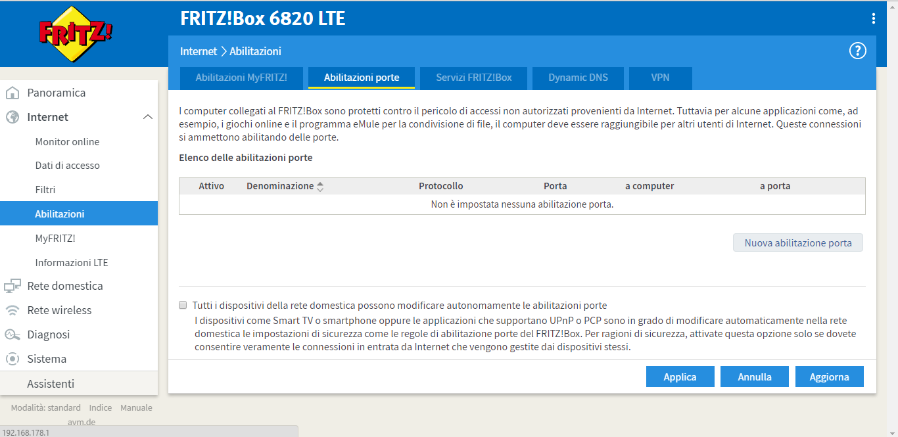Select the VPN tab
898x437 pixels.
click(660, 78)
